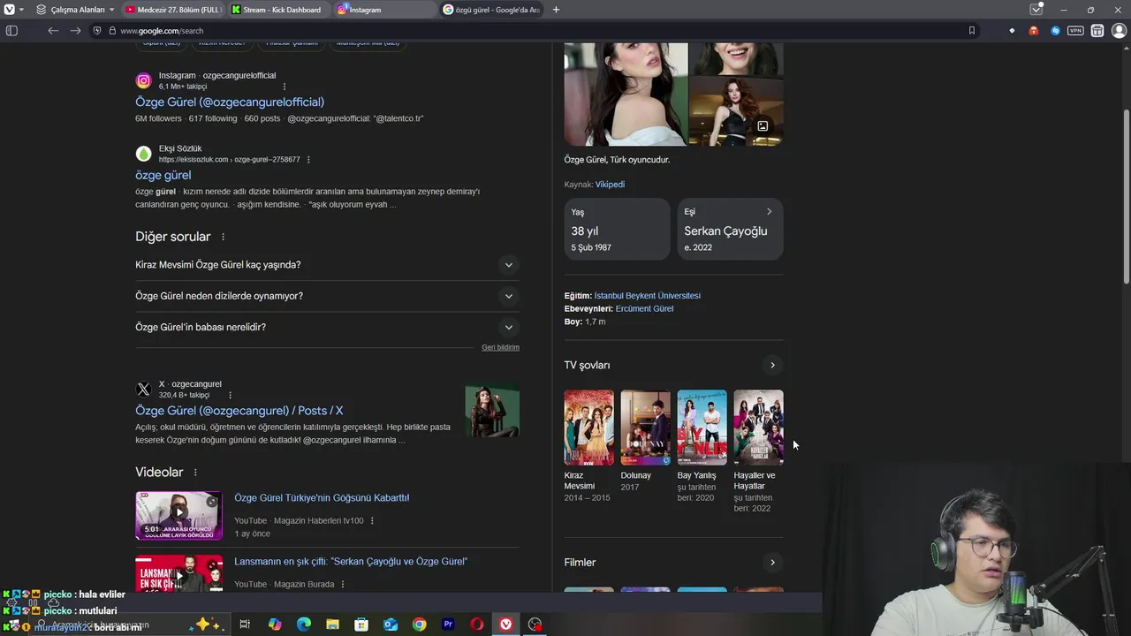Click the orange extension icon in the address bar

1034,31
